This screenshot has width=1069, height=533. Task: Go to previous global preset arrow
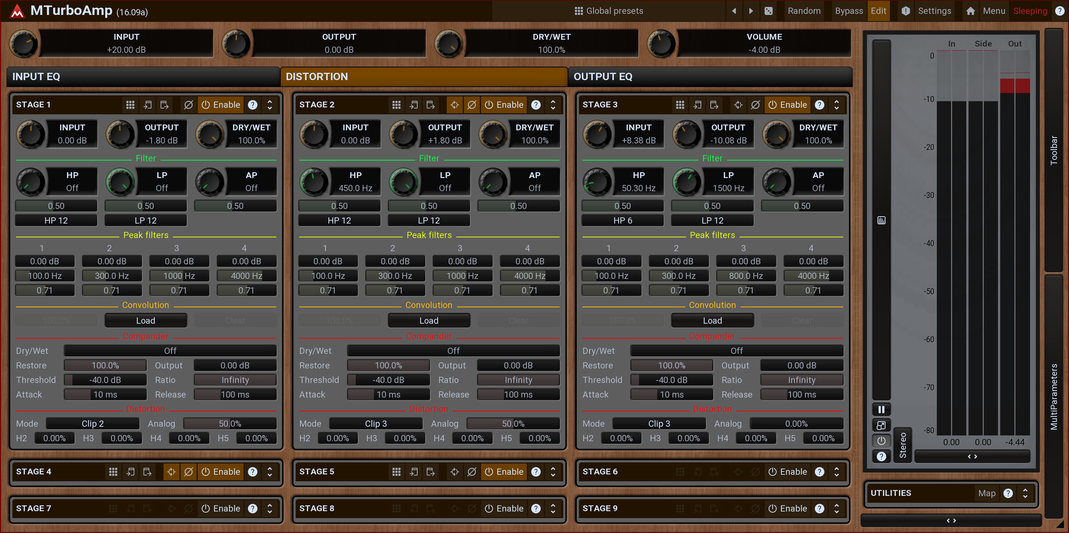pos(734,11)
